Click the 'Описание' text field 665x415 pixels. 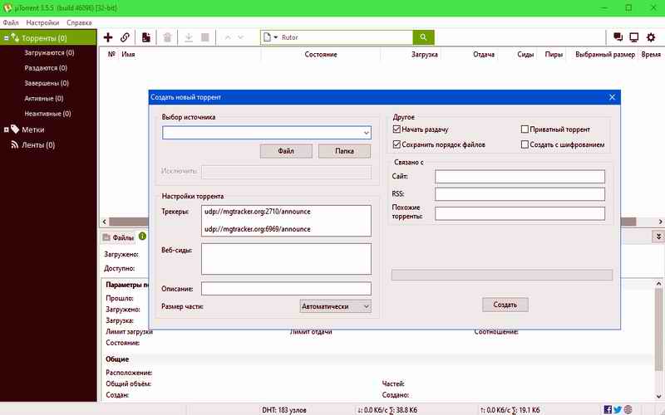click(286, 289)
